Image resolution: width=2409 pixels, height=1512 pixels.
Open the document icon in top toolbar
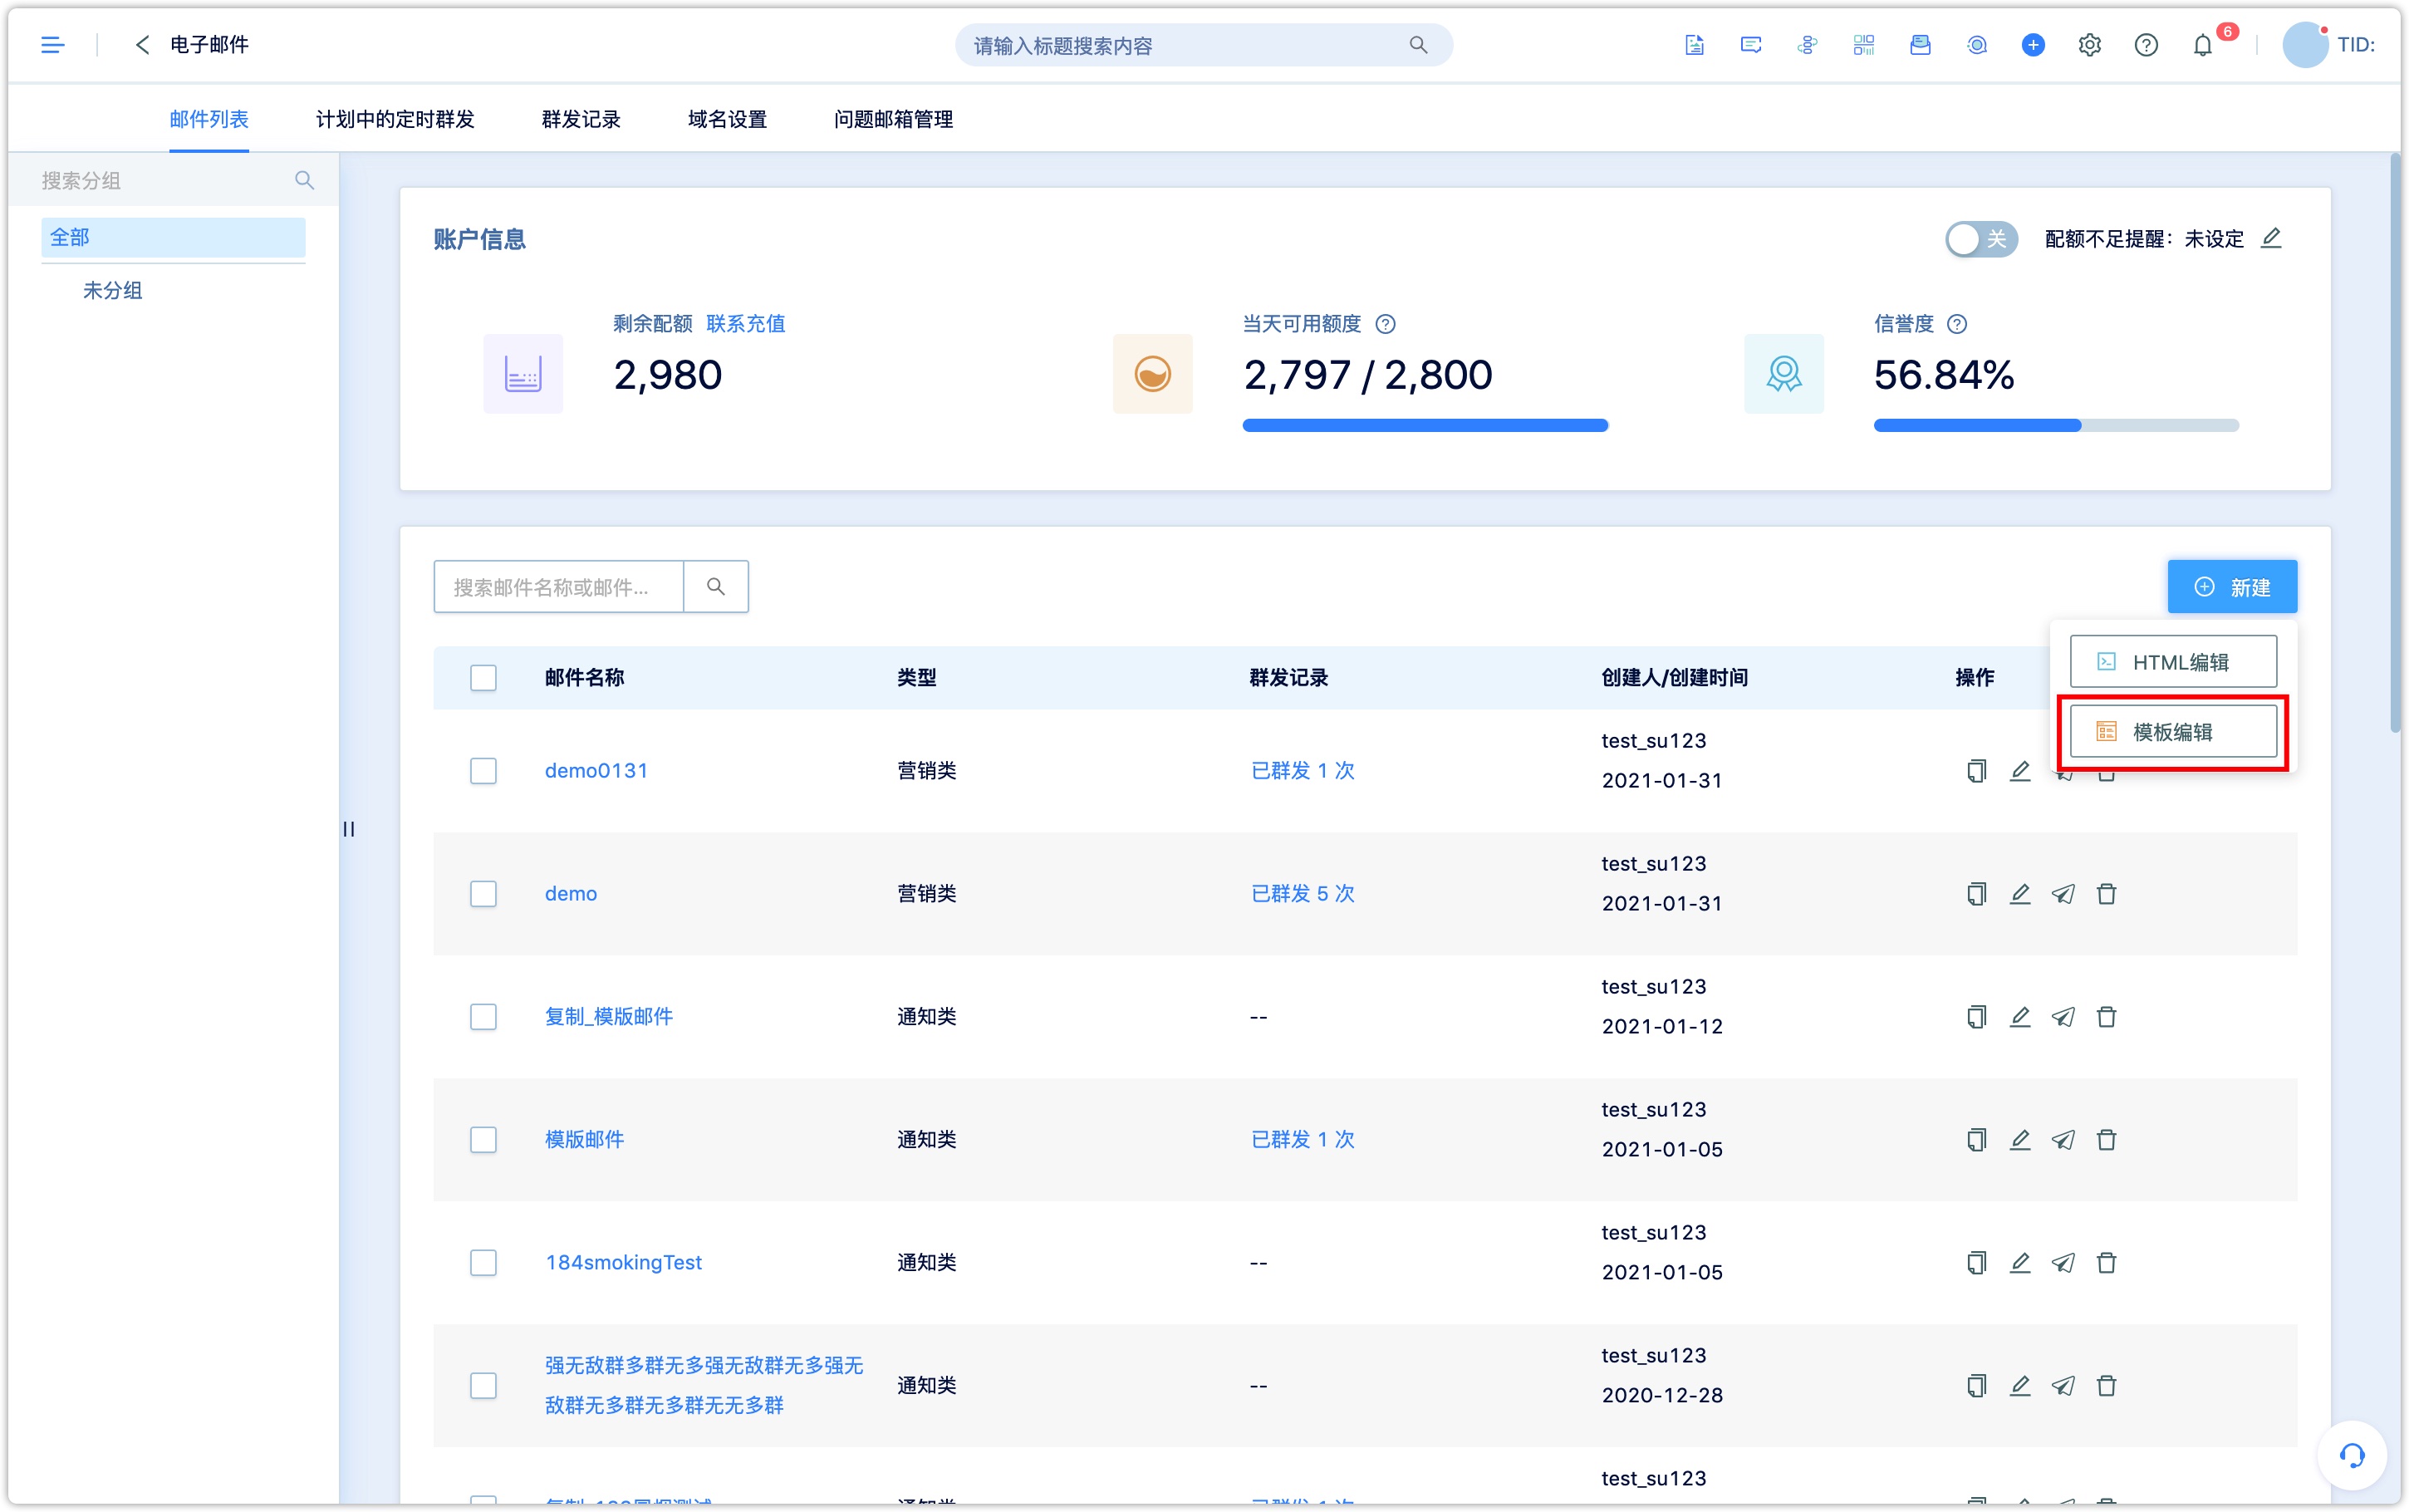(1693, 45)
